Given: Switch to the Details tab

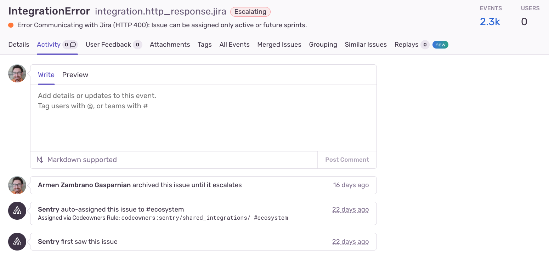Looking at the screenshot, I should point(18,45).
